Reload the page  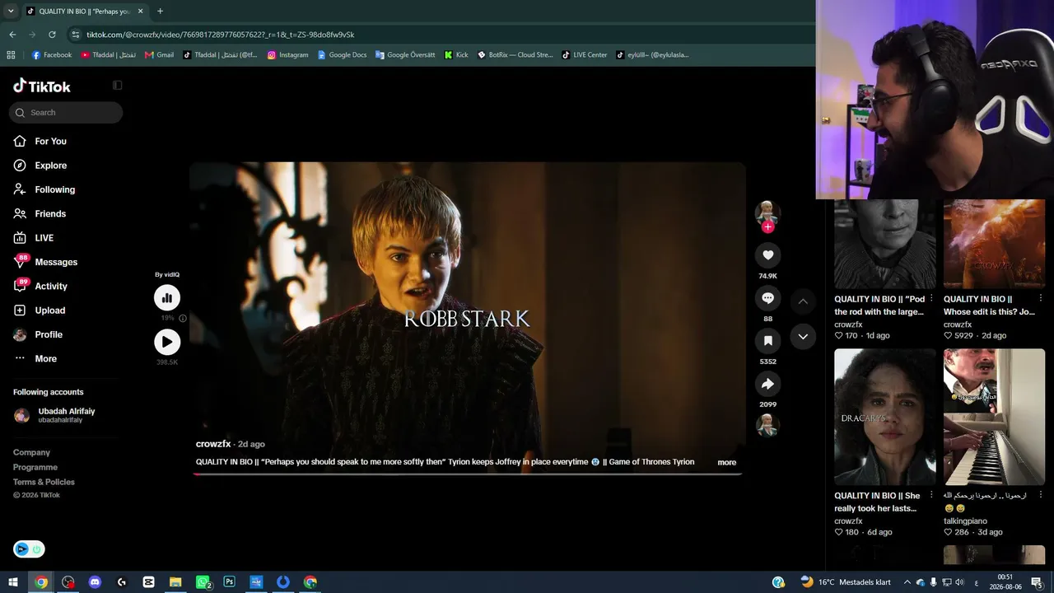[52, 35]
